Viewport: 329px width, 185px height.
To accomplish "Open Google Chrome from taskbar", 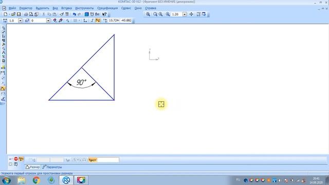I will (36, 180).
